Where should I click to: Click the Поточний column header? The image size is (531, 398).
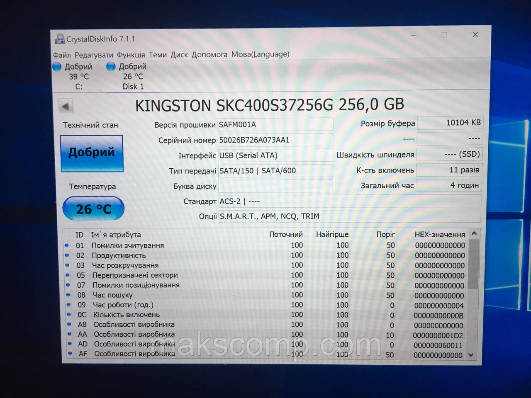point(286,234)
